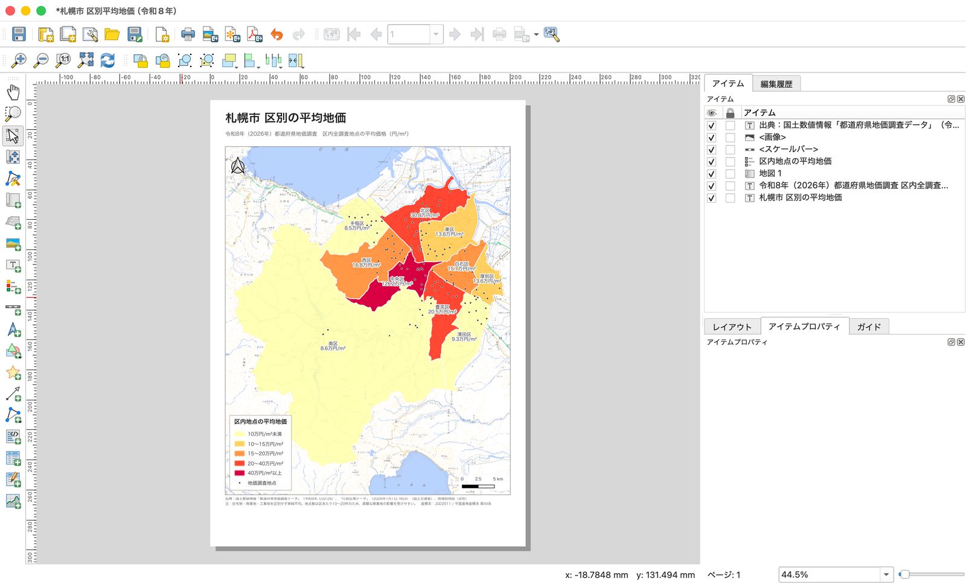Lock selected items
966x584 pixels.
coord(140,60)
